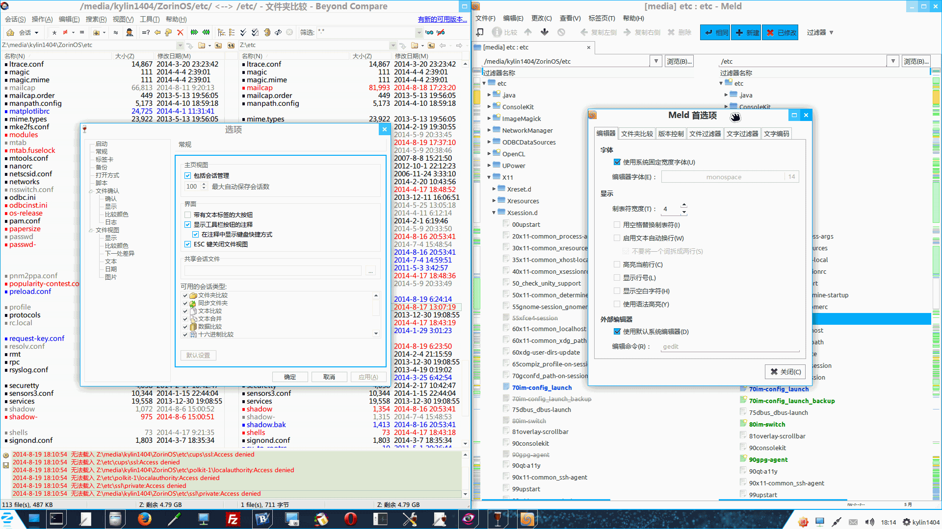Click the Firefox icon in the taskbar
Image resolution: width=942 pixels, height=529 pixels.
tap(145, 519)
